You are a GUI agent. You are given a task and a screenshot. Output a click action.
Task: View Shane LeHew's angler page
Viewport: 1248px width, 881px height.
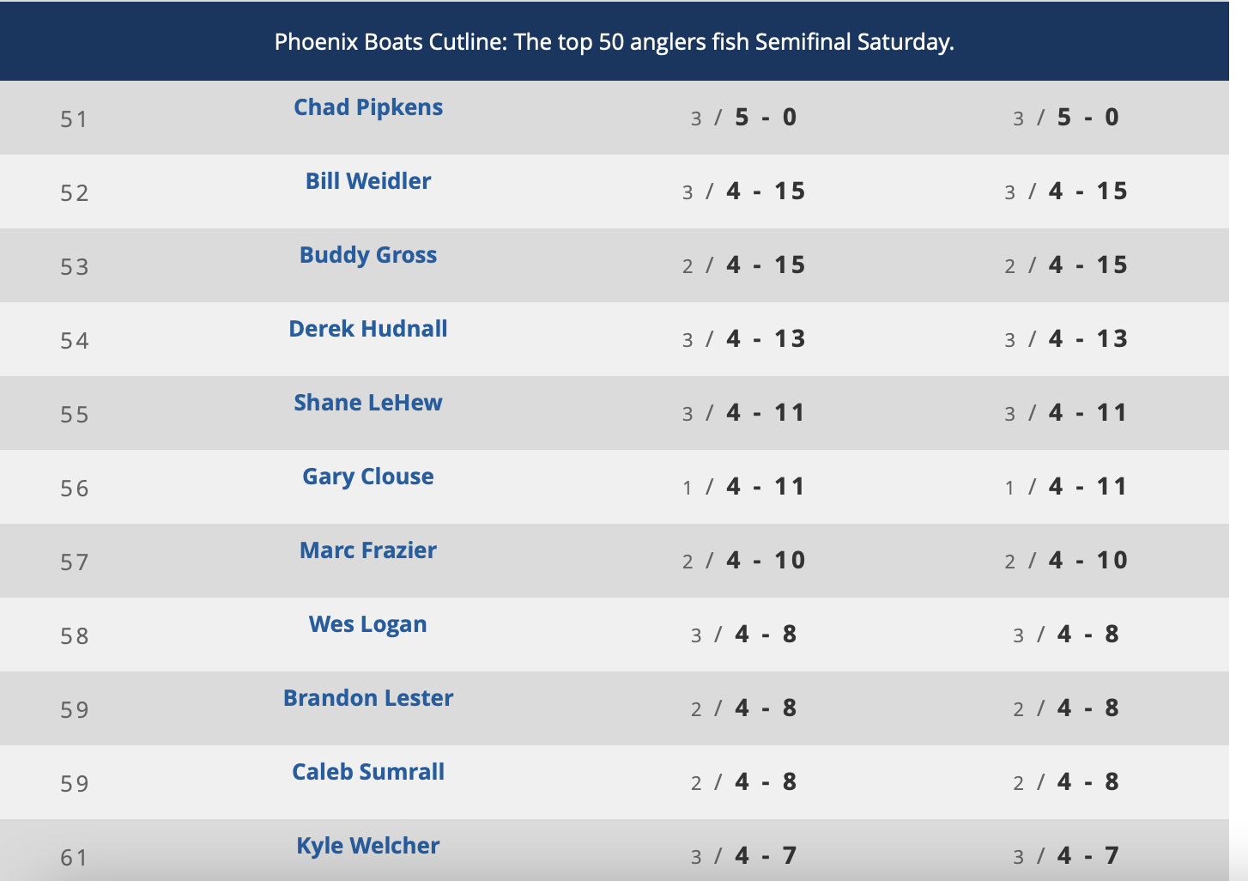pos(368,403)
